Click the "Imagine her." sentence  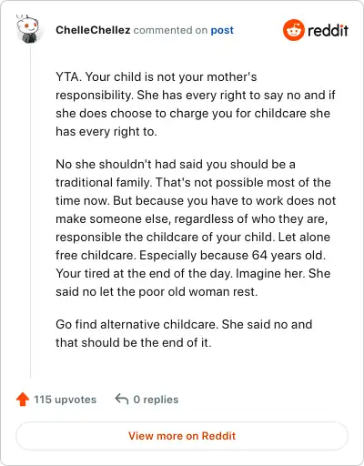coord(270,273)
